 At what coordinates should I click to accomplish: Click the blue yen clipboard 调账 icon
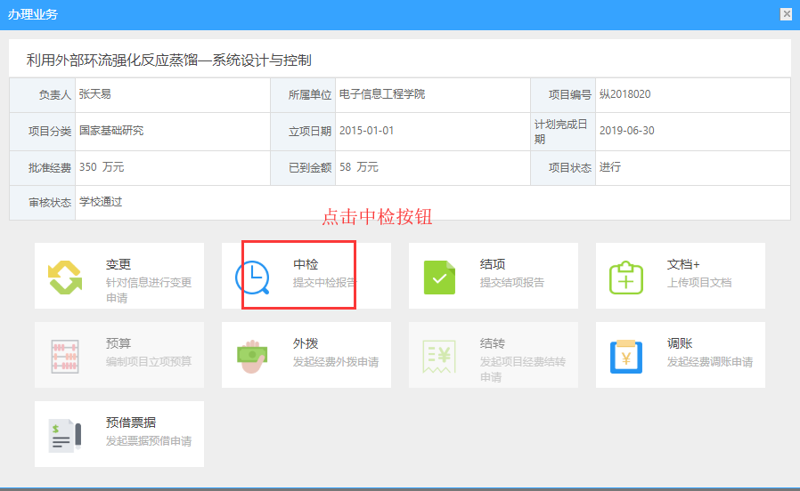(625, 356)
